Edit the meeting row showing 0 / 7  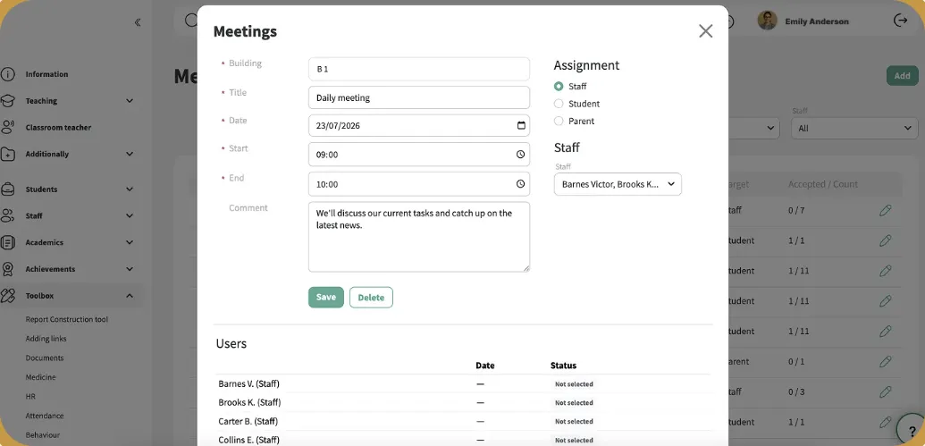point(885,210)
